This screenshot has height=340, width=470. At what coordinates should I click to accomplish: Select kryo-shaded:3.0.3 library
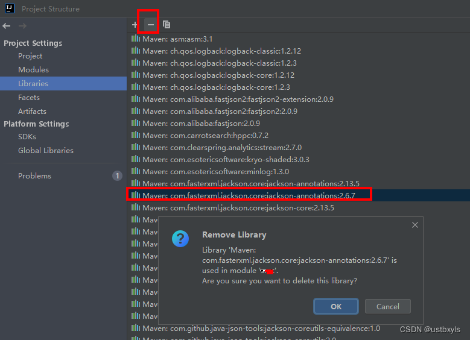pos(226,160)
